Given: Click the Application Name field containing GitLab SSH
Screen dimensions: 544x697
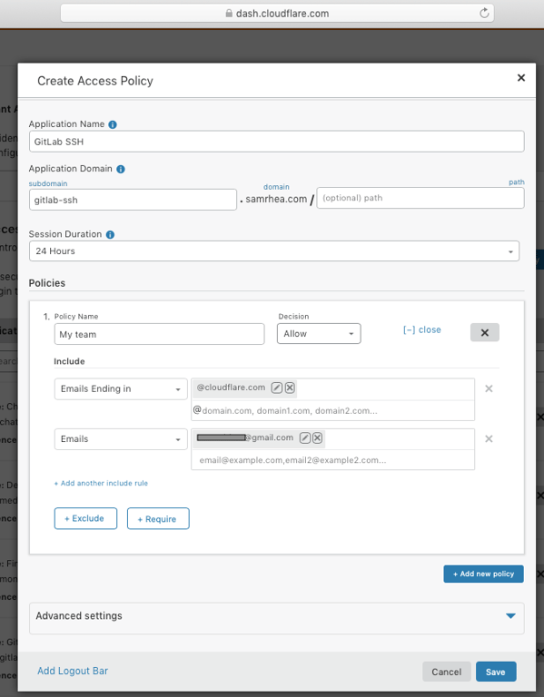Looking at the screenshot, I should pyautogui.click(x=276, y=142).
